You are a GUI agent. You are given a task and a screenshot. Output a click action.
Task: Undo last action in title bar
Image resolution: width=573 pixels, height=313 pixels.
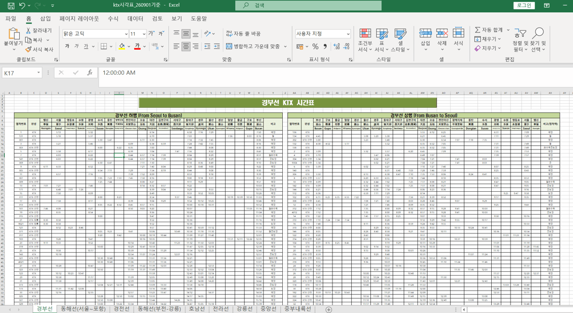[22, 5]
